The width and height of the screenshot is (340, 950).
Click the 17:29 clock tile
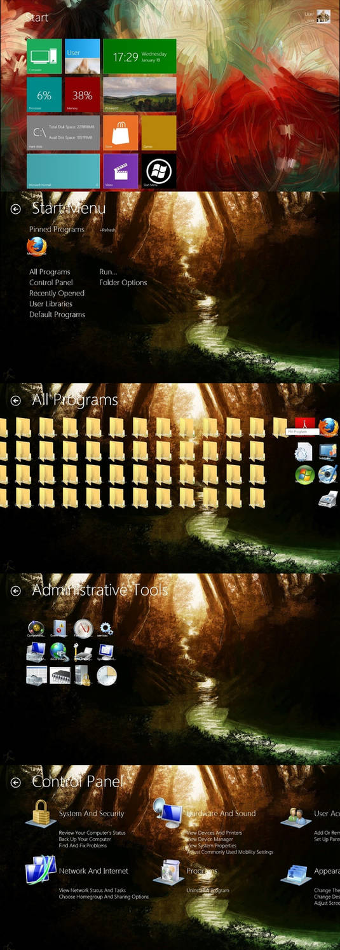pos(140,57)
